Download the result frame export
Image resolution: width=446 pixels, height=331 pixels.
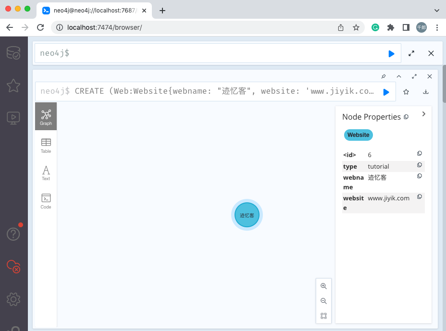pos(426,92)
